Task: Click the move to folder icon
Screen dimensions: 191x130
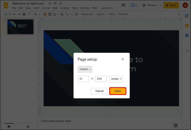Action: point(55,3)
